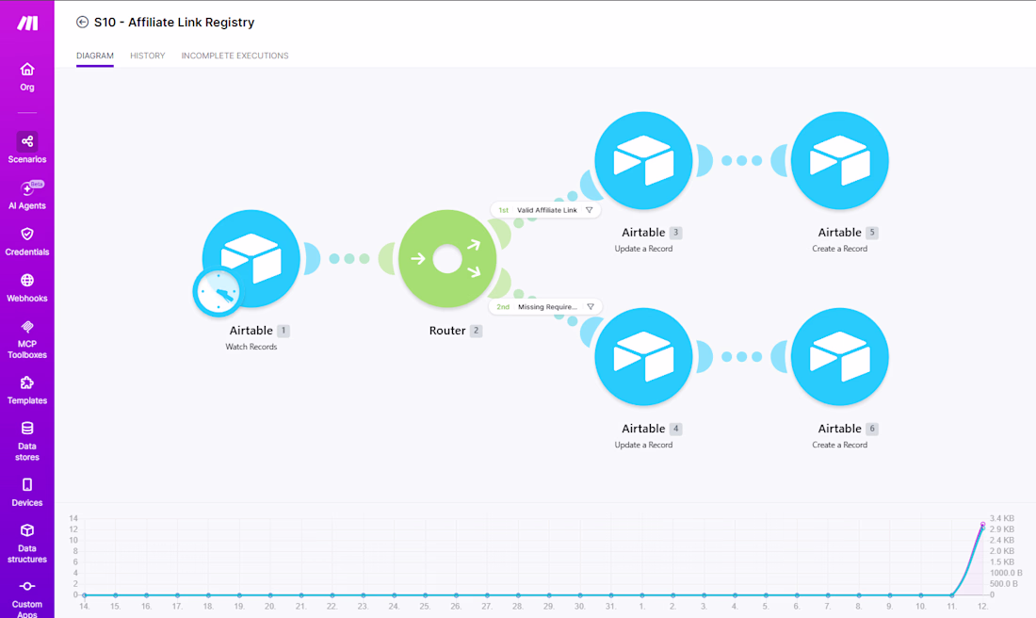Click the chart data point at day 31
Image resolution: width=1036 pixels, height=618 pixels.
[x=611, y=594]
